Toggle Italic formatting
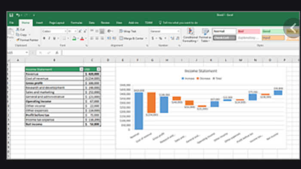The height and width of the screenshot is (169, 301). click(49, 39)
